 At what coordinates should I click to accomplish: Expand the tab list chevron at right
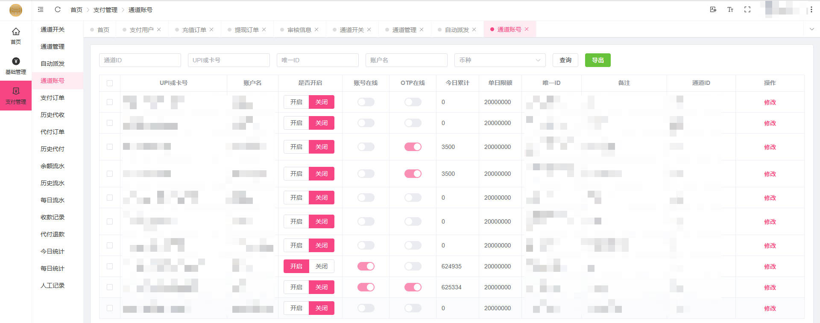811,29
